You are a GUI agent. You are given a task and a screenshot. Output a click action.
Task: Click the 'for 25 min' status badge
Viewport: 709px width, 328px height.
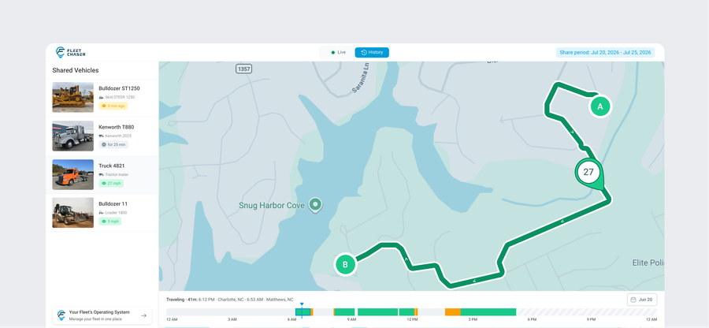pyautogui.click(x=113, y=145)
